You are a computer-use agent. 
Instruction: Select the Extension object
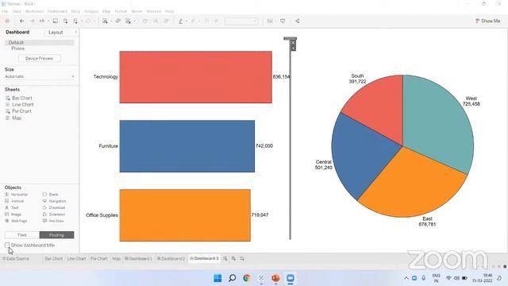(54, 214)
